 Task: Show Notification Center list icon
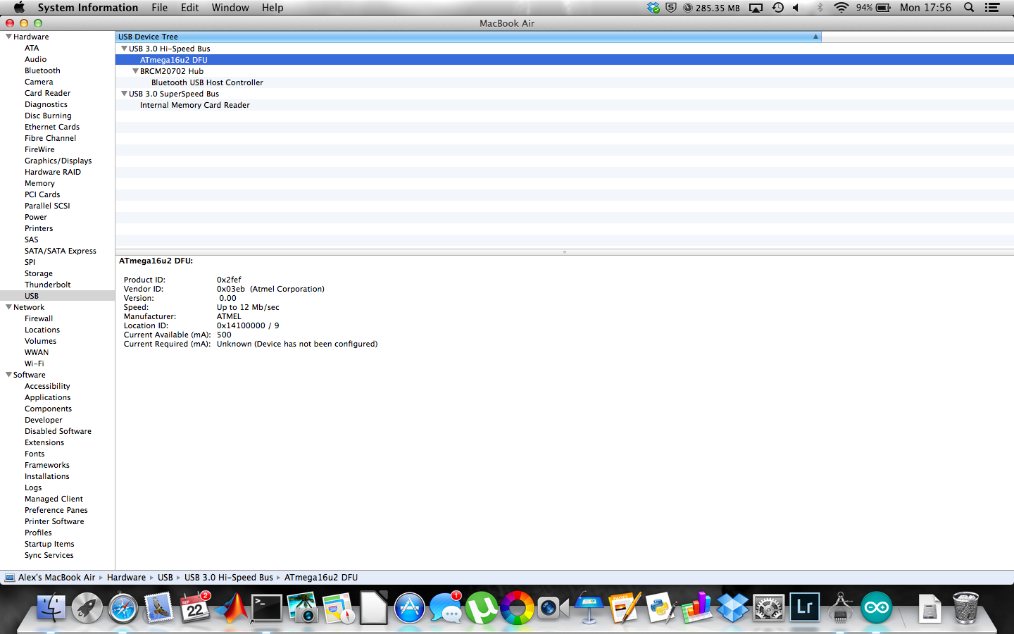[x=992, y=8]
